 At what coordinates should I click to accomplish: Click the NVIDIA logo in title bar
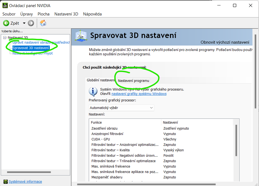5,5
